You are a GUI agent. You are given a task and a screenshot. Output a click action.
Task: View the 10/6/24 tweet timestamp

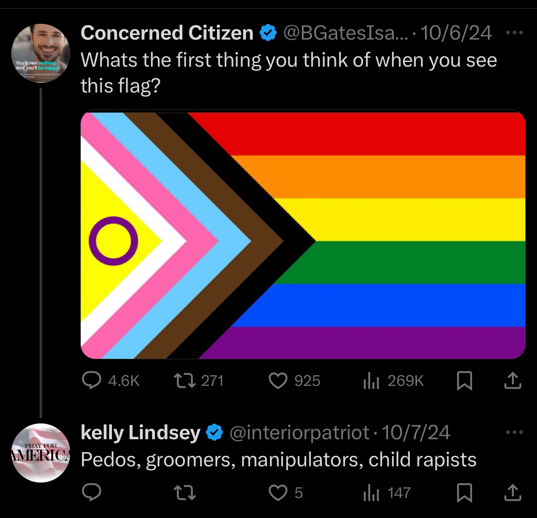[x=457, y=33]
